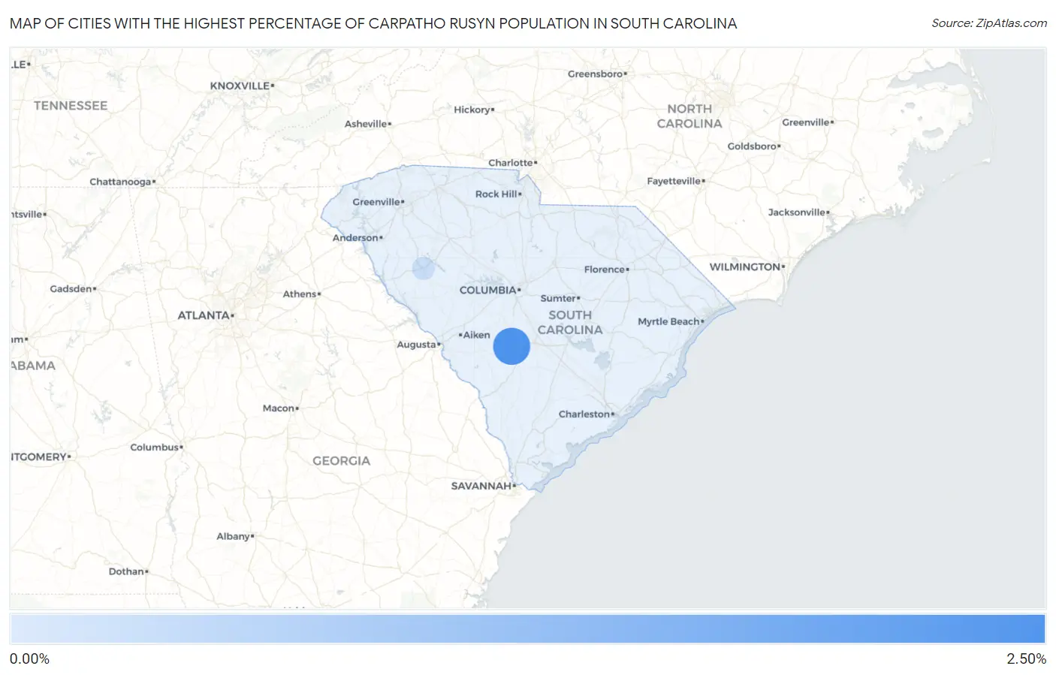Click the SAVANNAH city label
1056x675 pixels.
click(481, 486)
